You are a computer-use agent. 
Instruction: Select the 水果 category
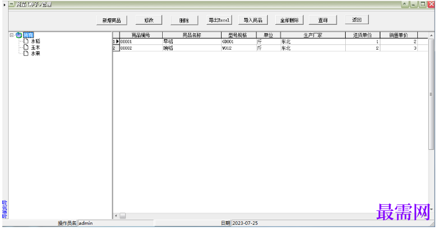pyautogui.click(x=35, y=54)
